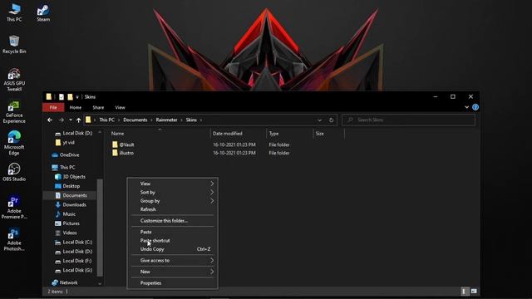
Task: Switch to the Home ribbon tab
Action: click(76, 107)
